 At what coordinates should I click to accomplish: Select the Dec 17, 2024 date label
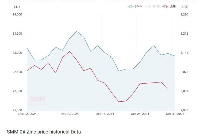pyautogui.click(x=105, y=114)
